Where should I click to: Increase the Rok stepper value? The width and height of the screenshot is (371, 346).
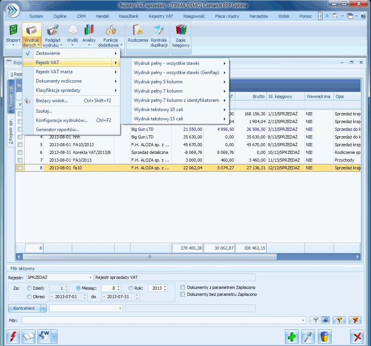165,287
